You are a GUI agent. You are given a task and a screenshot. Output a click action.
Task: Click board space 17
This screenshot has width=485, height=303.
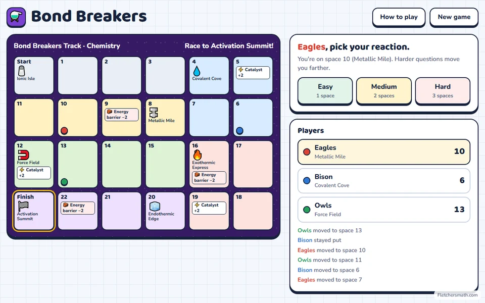tap(253, 164)
